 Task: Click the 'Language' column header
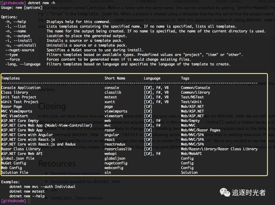tap(152, 78)
